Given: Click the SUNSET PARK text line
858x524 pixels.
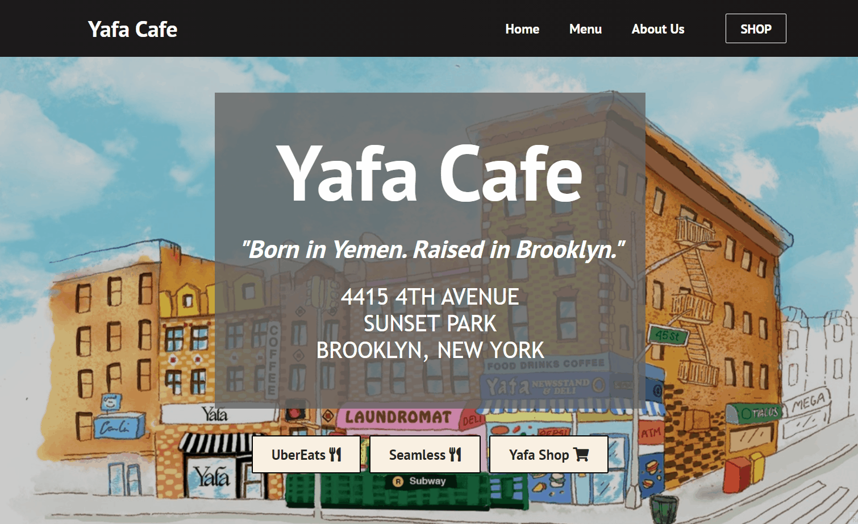Looking at the screenshot, I should tap(430, 323).
